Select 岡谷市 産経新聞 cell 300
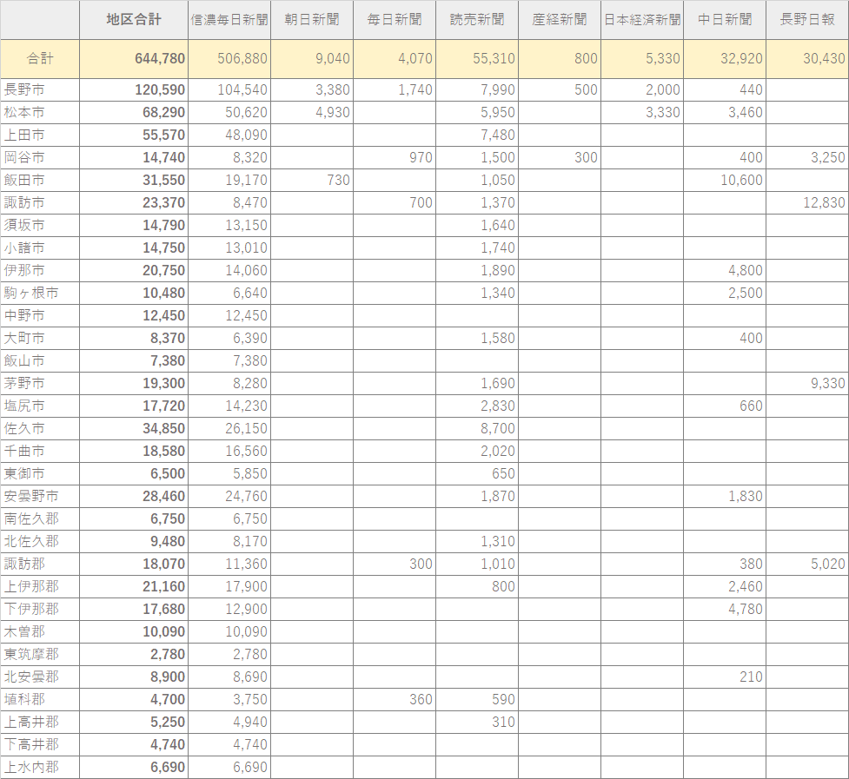849x779 pixels. pos(560,157)
